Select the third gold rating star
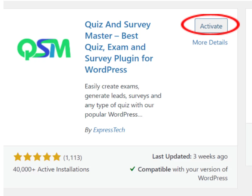This screenshot has height=196, width=252. [x=37, y=157]
